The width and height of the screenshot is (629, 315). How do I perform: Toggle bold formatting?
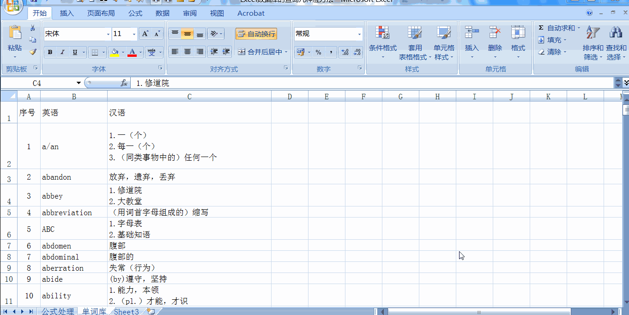pos(50,52)
